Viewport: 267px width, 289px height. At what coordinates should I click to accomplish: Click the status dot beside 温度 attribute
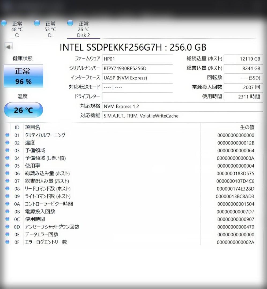tap(7, 143)
